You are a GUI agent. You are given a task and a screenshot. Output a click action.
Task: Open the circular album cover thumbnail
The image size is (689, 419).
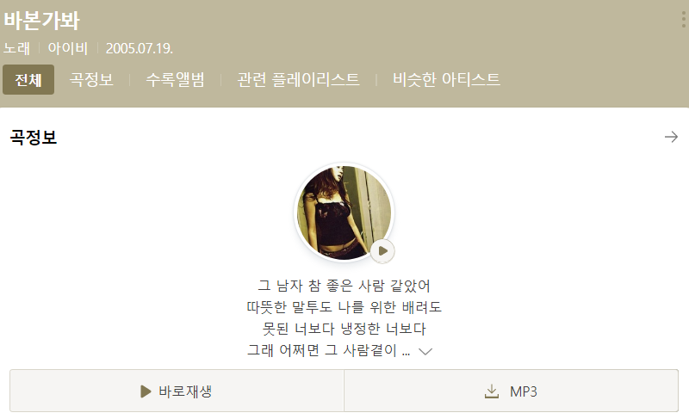click(344, 213)
